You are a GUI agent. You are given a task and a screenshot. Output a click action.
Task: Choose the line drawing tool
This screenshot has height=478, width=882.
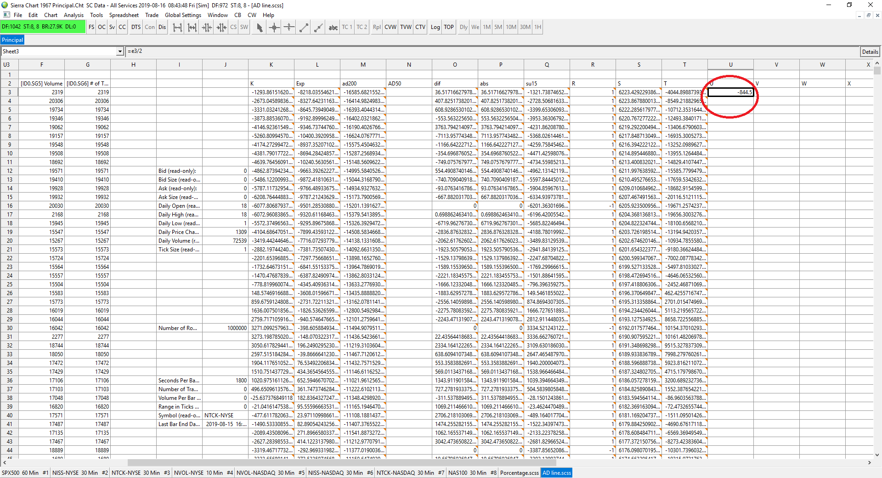[x=304, y=28]
